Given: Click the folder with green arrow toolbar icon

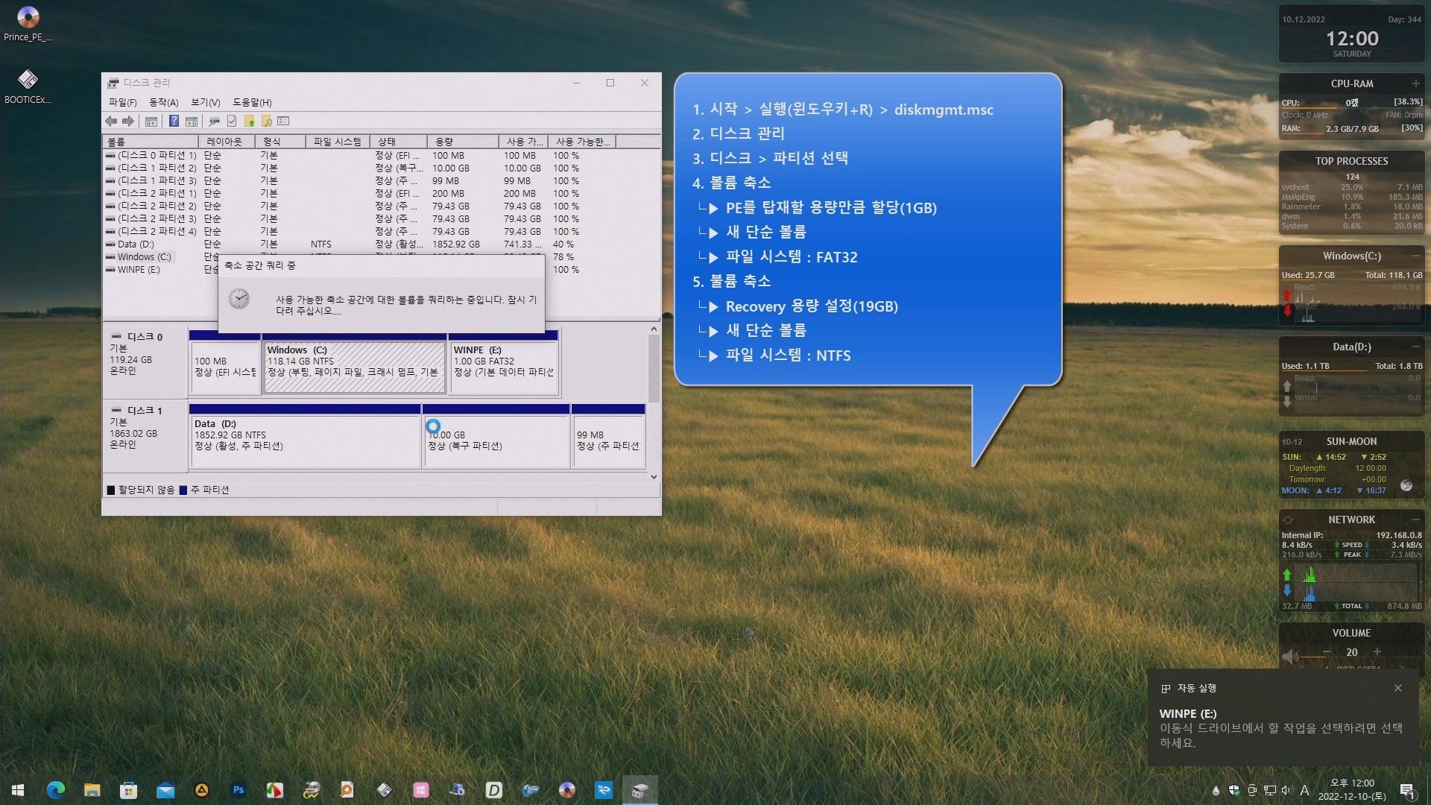Looking at the screenshot, I should click(x=250, y=121).
